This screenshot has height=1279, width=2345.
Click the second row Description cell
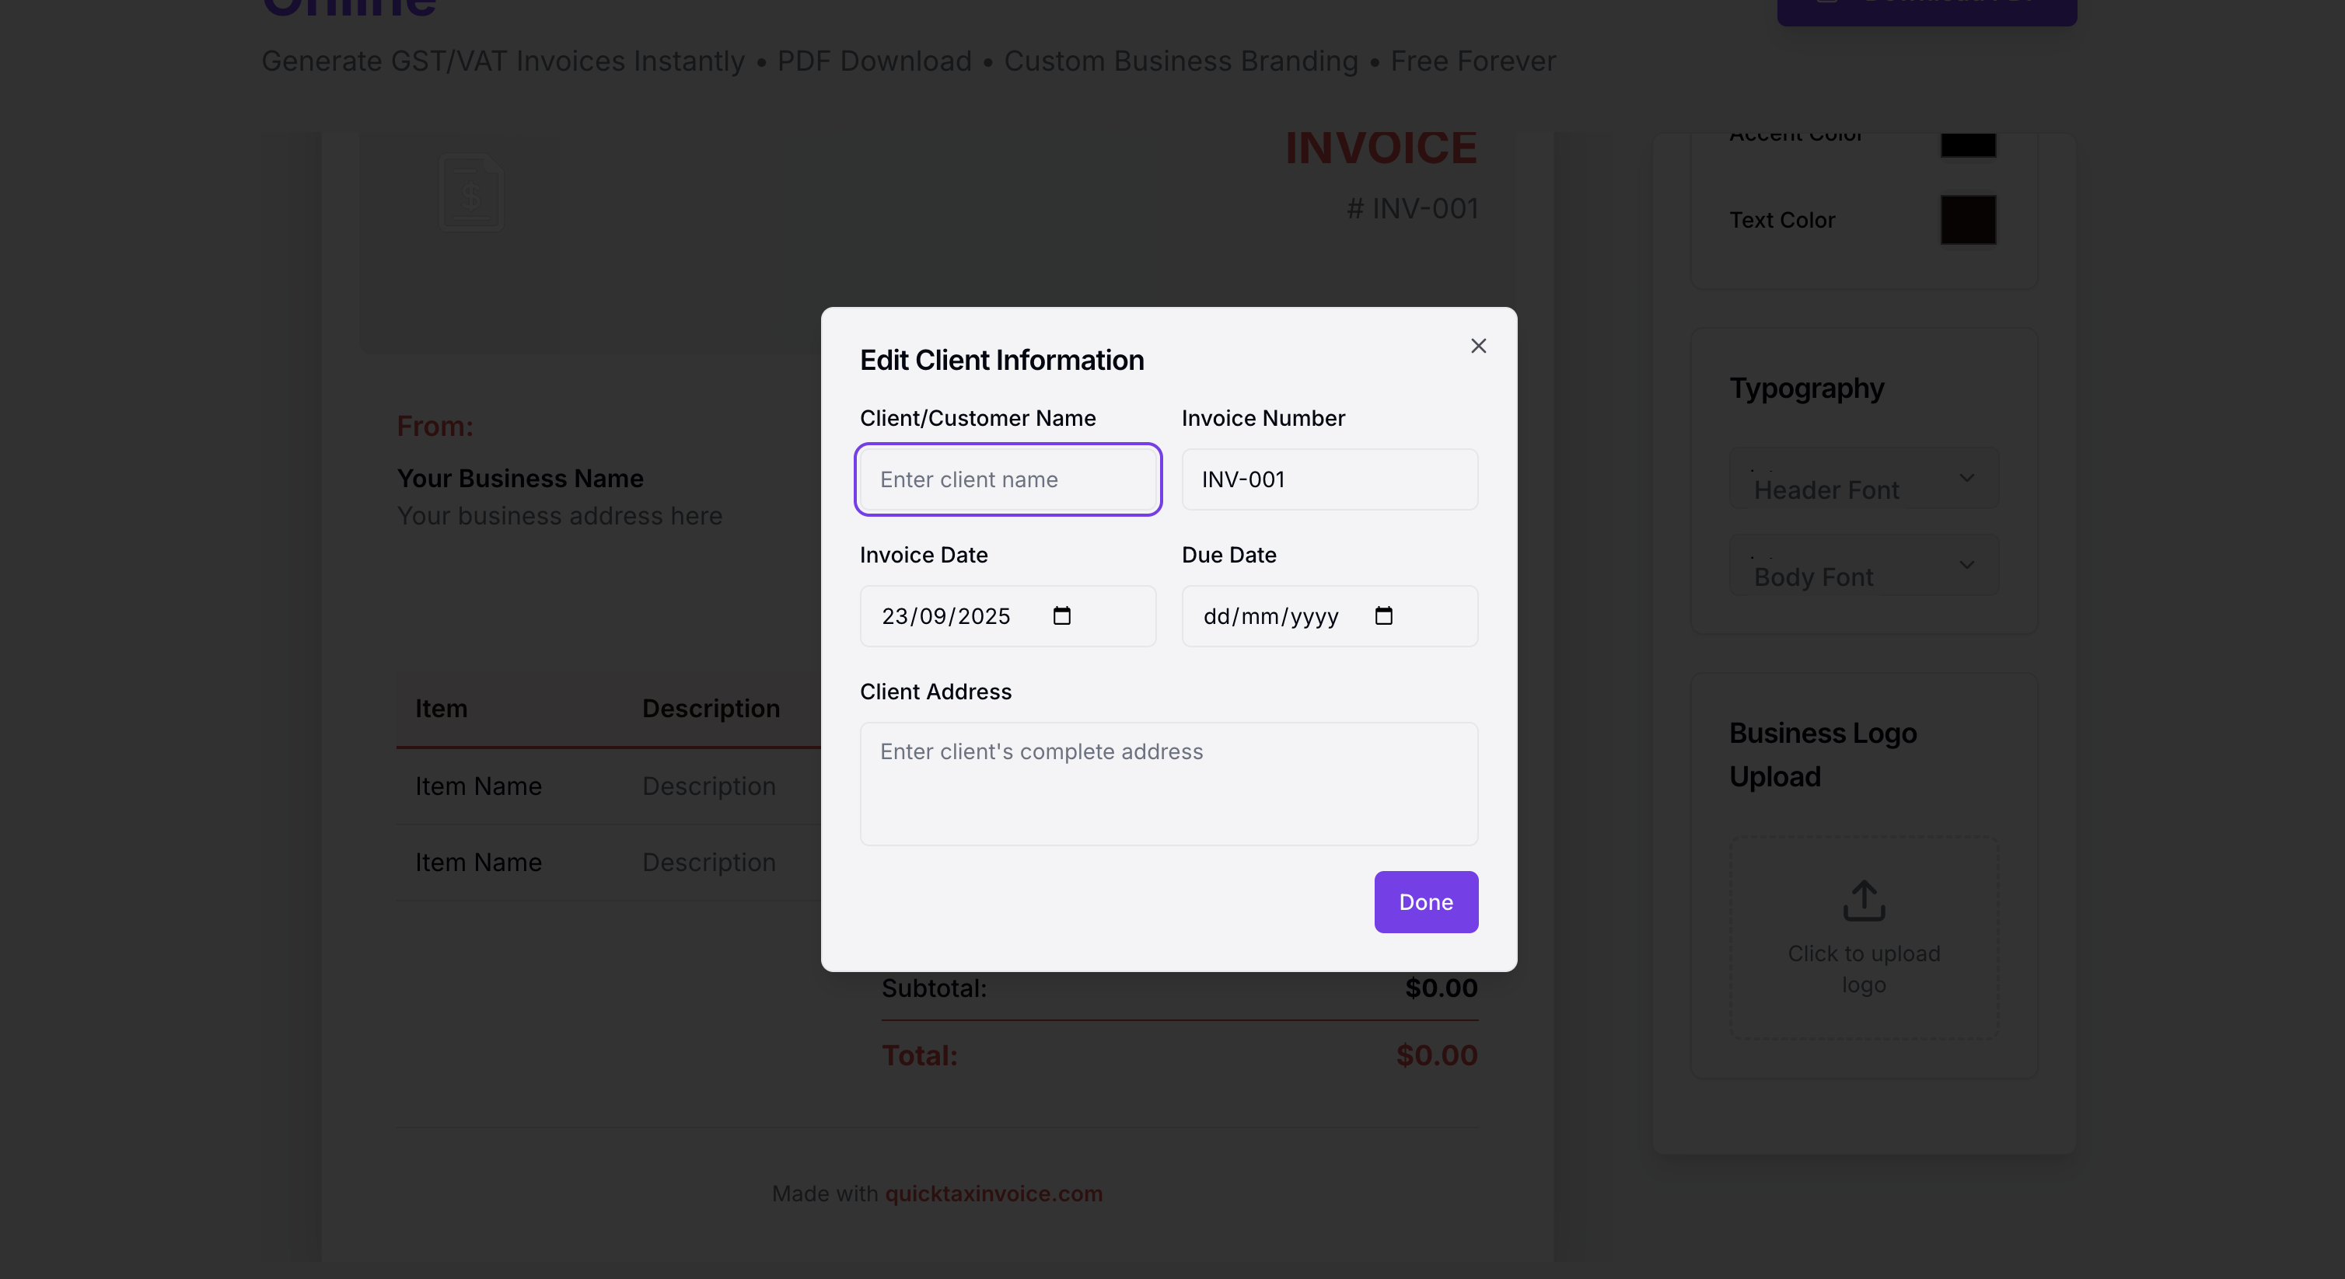click(708, 863)
